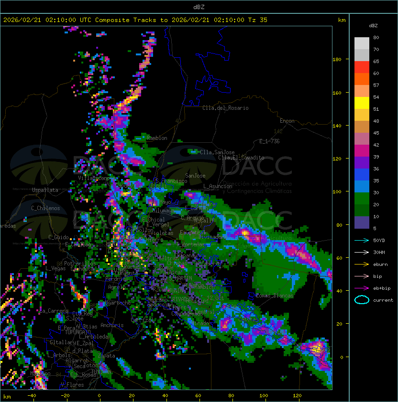Viewport: 398px width, 402px height.
Task: Click the 'Clla.El_Cavadito' map label
Action: coord(241,158)
